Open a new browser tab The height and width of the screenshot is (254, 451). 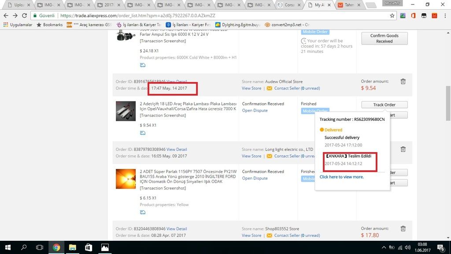371,5
